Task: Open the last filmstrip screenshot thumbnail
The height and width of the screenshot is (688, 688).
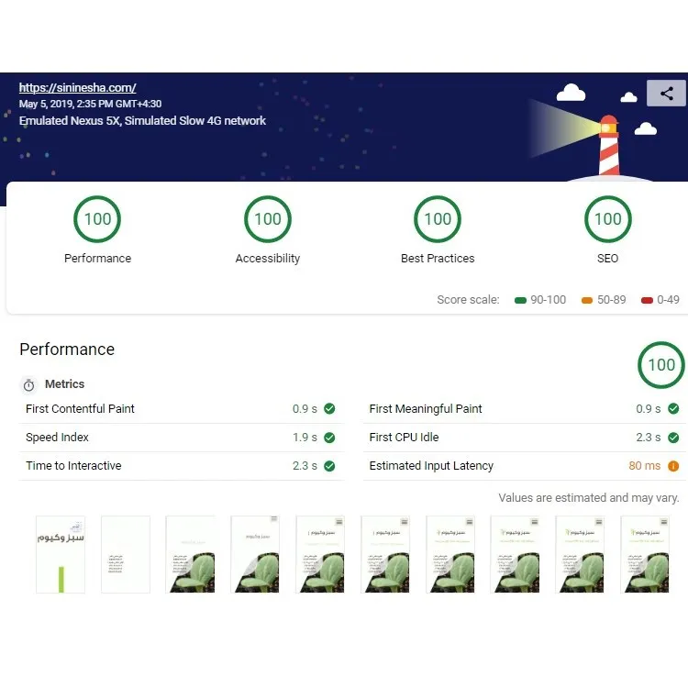Action: (x=645, y=554)
